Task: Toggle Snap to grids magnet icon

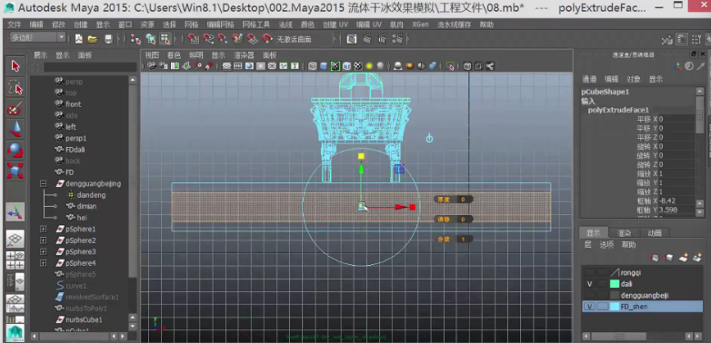Action: [x=194, y=39]
